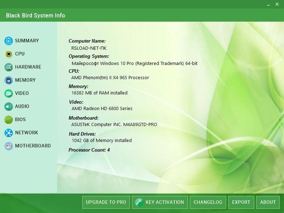Open the SUMMARY section
284x213 pixels.
tap(27, 40)
